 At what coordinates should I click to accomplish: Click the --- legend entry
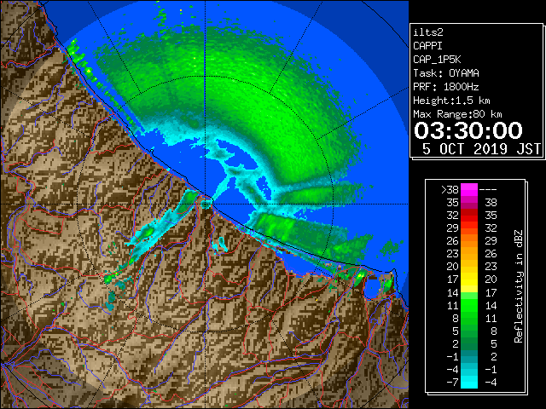click(488, 189)
